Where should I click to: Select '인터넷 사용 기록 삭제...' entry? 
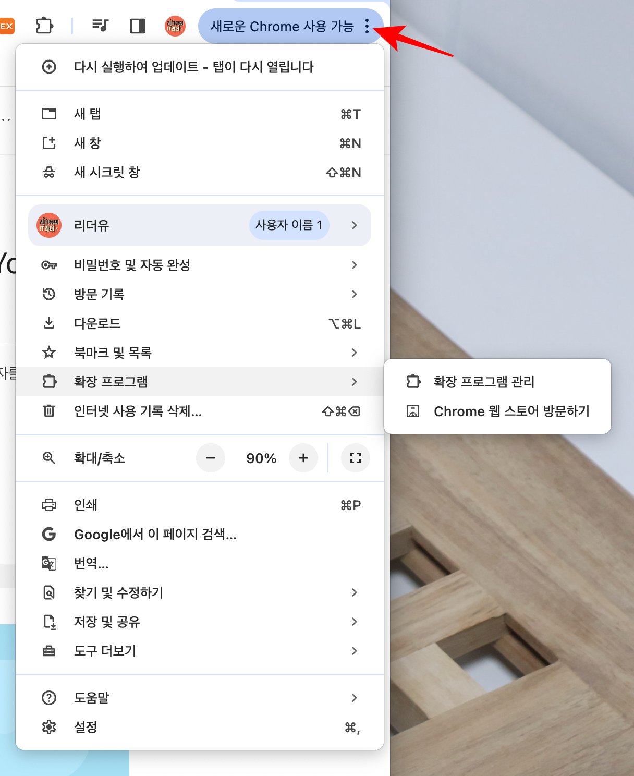click(x=200, y=411)
